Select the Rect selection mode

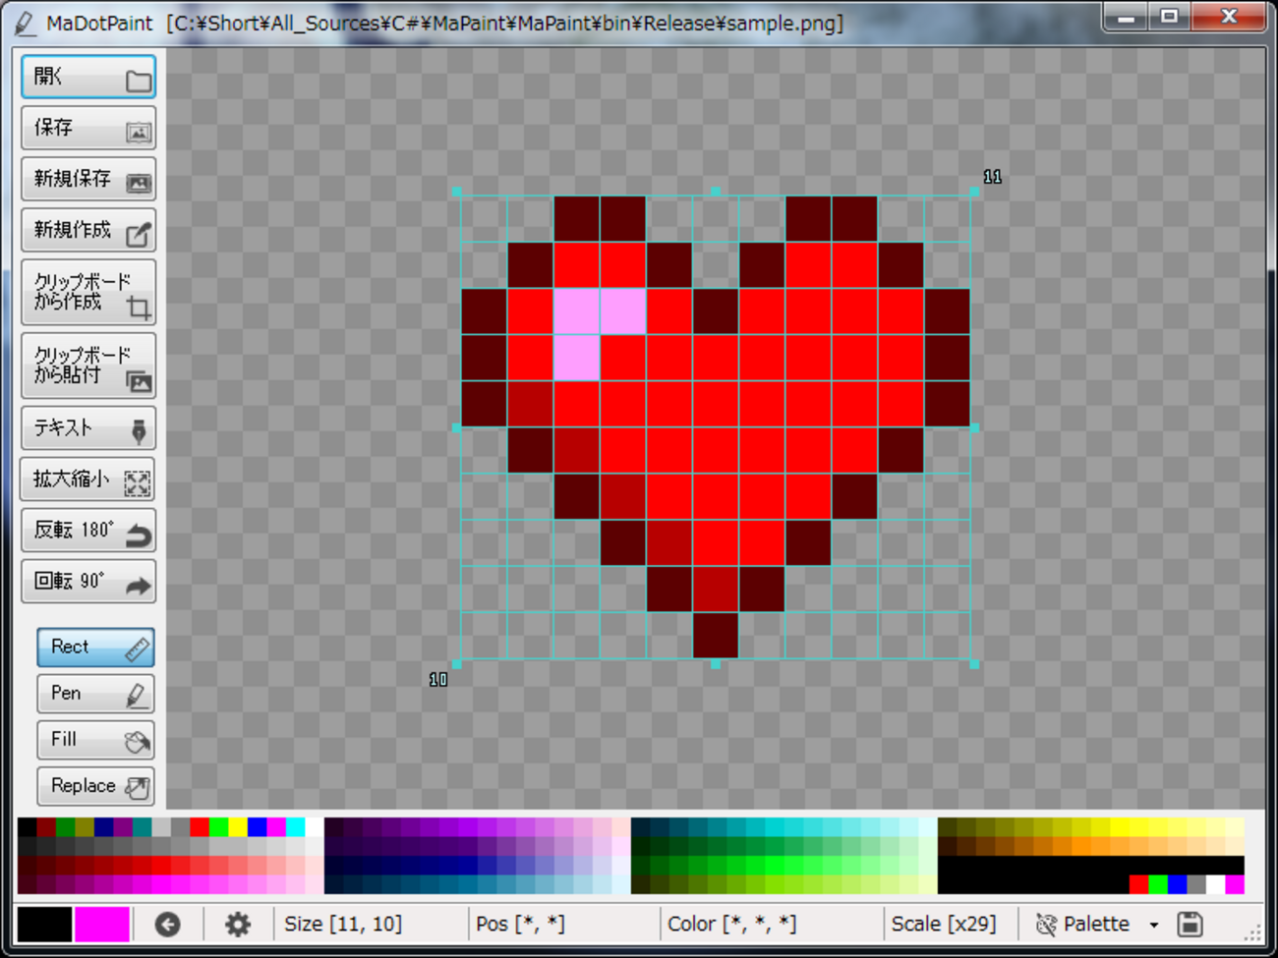pos(95,648)
